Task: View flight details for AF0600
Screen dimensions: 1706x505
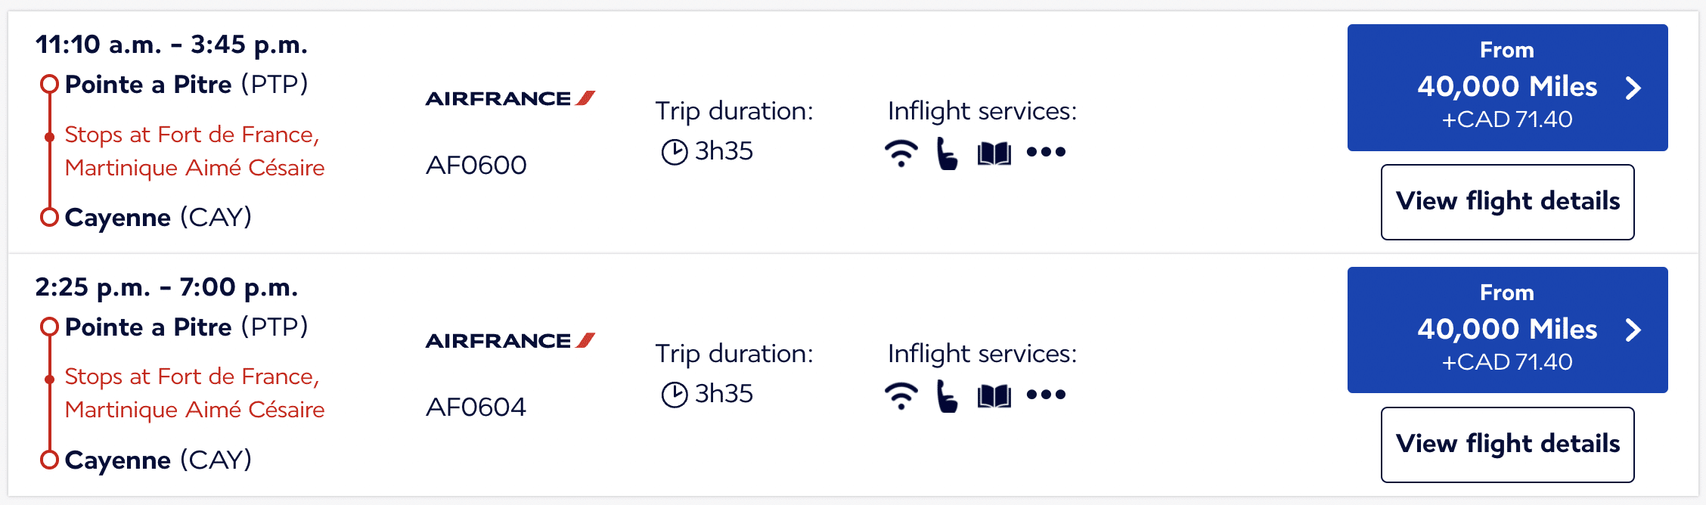Action: point(1507,202)
